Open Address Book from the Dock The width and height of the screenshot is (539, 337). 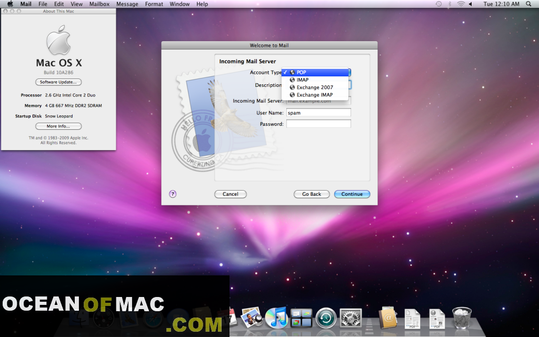tap(388, 318)
